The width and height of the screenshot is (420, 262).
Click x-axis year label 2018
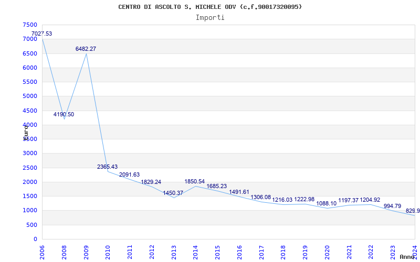283,252
